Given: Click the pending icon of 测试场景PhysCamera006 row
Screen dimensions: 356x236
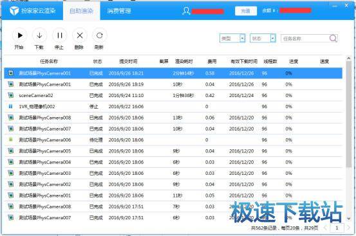Looking at the screenshot, I should click(11, 140).
